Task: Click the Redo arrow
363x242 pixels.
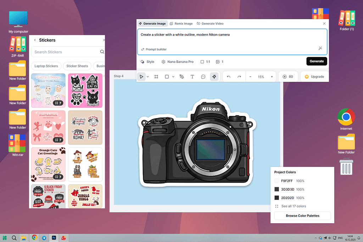Action: [239, 77]
